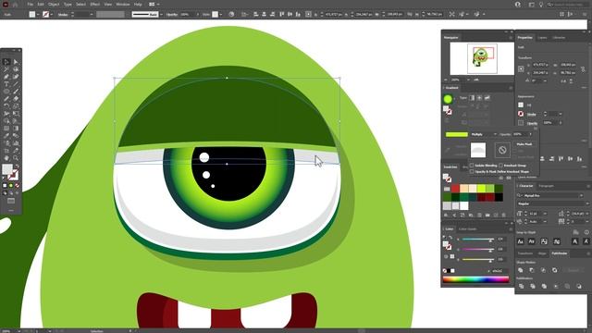
Task: Switch to the Color Guide tab
Action: (x=467, y=229)
